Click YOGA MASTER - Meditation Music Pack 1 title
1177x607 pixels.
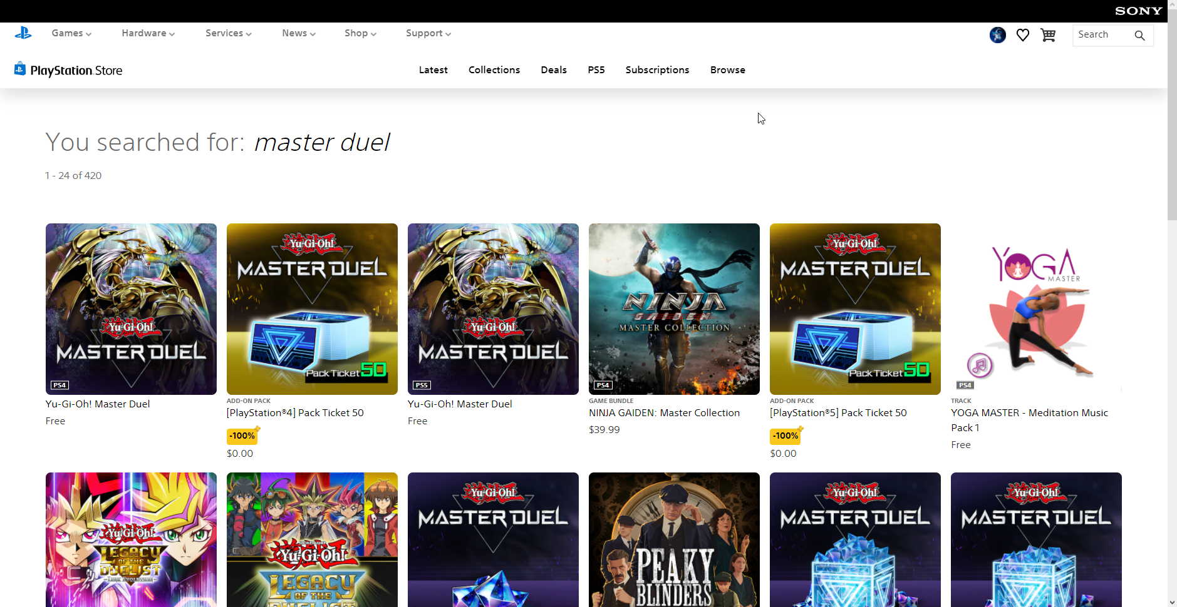(x=1029, y=421)
